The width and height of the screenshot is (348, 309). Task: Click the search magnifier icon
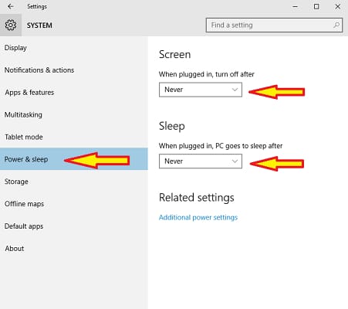336,25
